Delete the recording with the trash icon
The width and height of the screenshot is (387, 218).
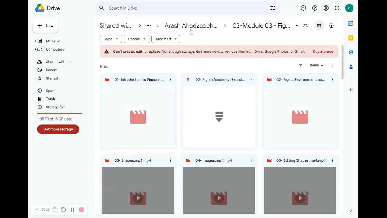coord(54,210)
